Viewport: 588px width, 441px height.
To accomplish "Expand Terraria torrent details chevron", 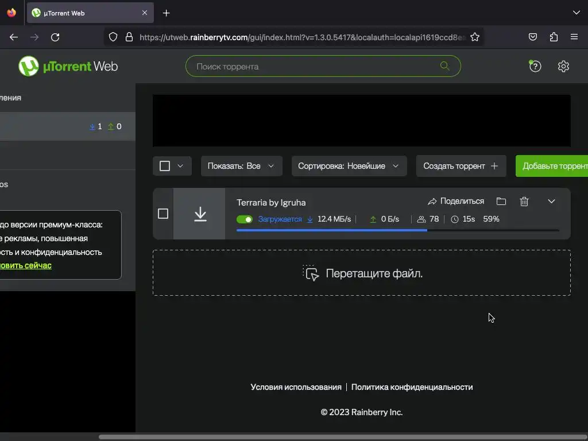I will click(x=551, y=202).
